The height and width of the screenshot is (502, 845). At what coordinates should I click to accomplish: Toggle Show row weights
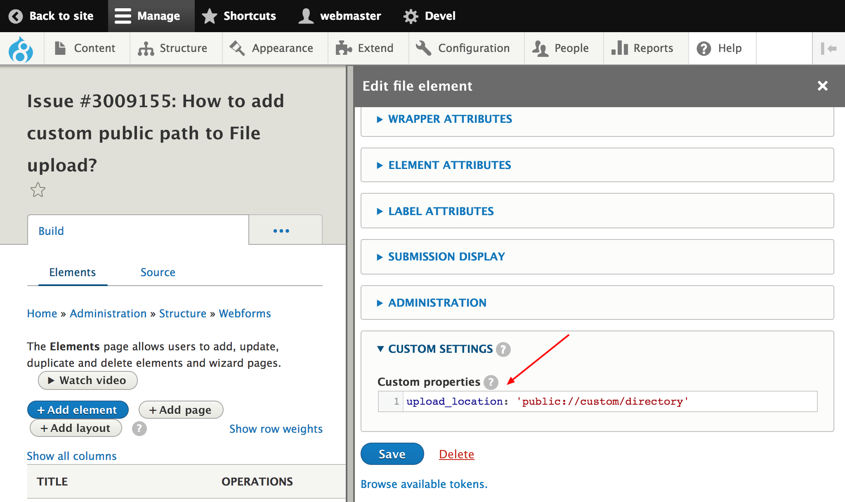[x=276, y=429]
